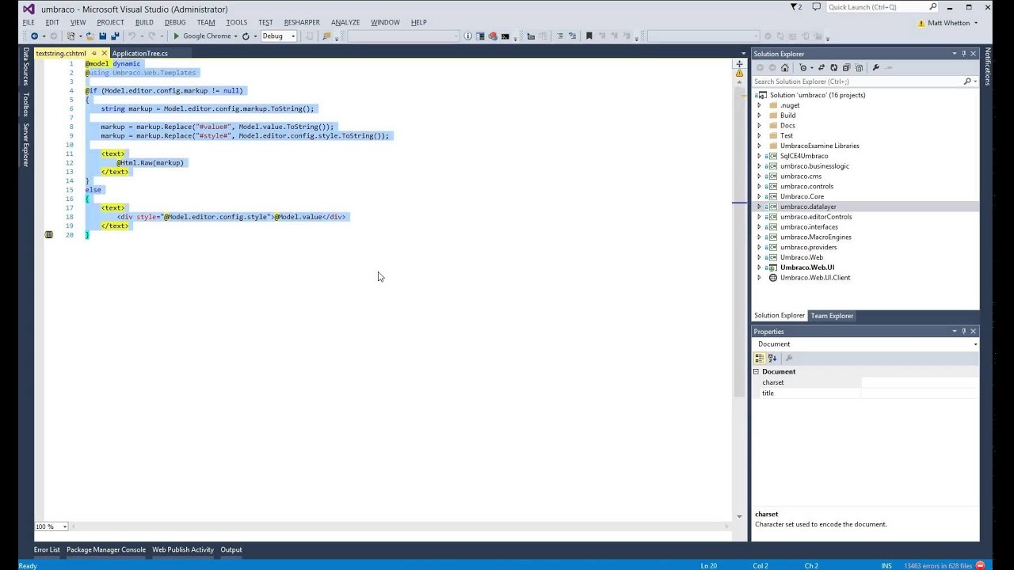1014x570 pixels.
Task: Click the Solution Explorer Home icon
Action: [785, 67]
